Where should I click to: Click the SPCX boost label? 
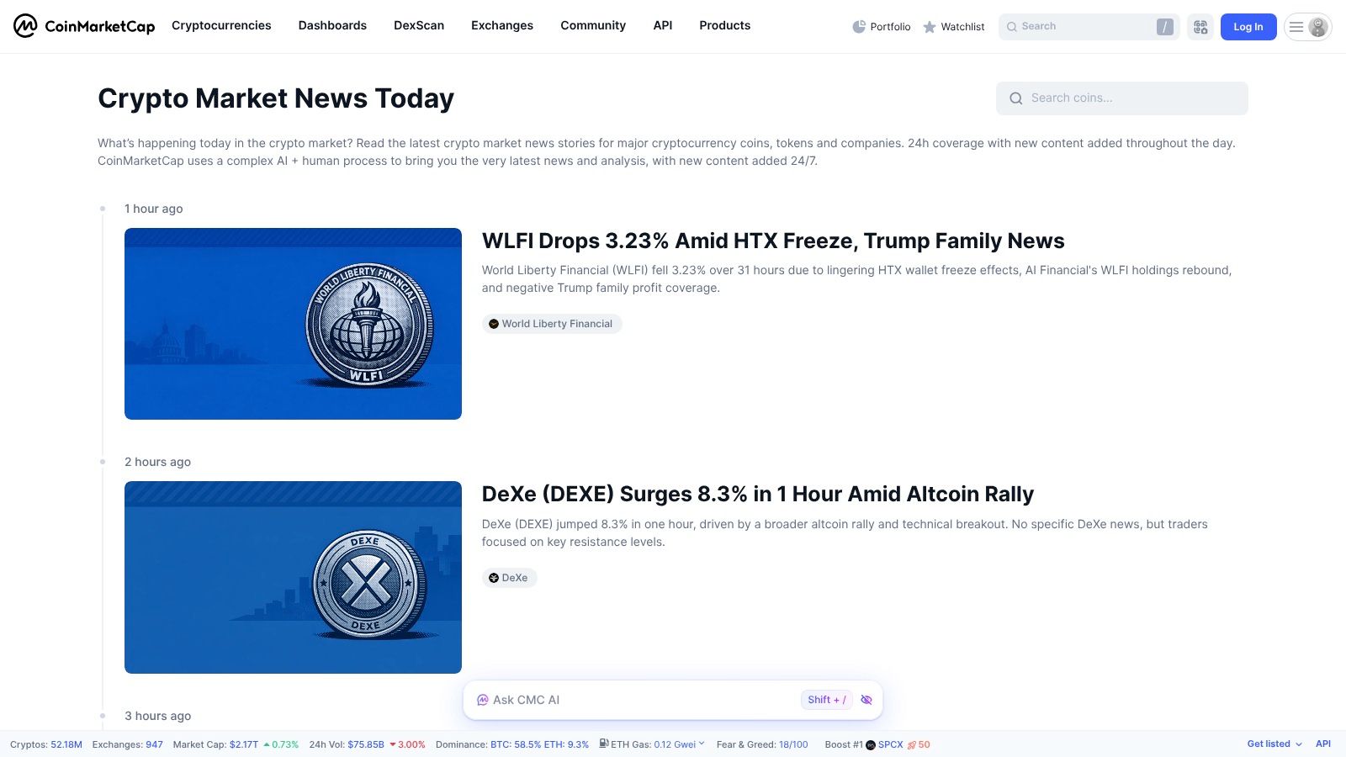(x=891, y=744)
